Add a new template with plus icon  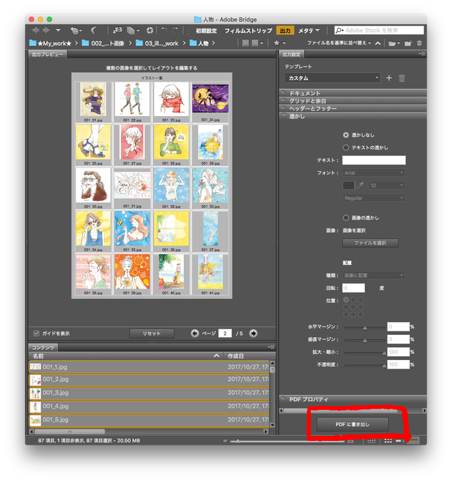click(x=389, y=78)
